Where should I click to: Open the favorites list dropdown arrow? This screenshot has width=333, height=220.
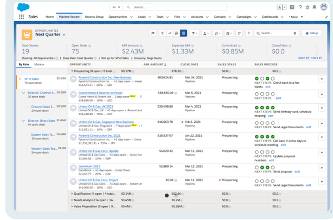[x=284, y=7]
